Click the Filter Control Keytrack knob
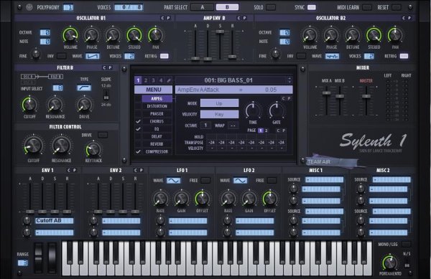Screen dimensions: 431x279 click(x=93, y=149)
